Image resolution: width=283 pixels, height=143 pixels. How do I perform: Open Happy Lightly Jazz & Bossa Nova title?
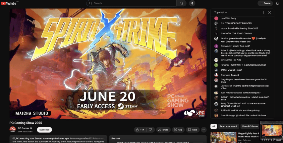[x=249, y=135]
